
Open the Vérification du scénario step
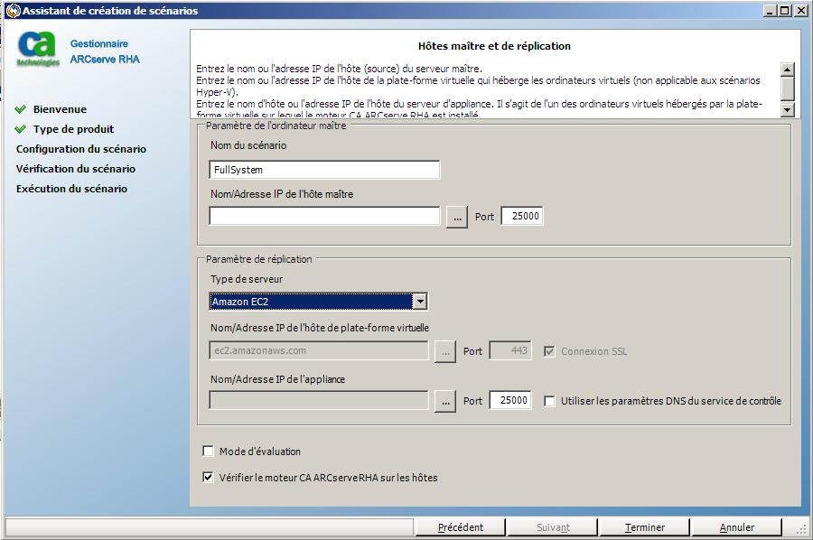[76, 169]
